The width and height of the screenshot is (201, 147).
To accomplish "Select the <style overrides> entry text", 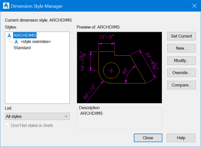I will pos(36,41).
